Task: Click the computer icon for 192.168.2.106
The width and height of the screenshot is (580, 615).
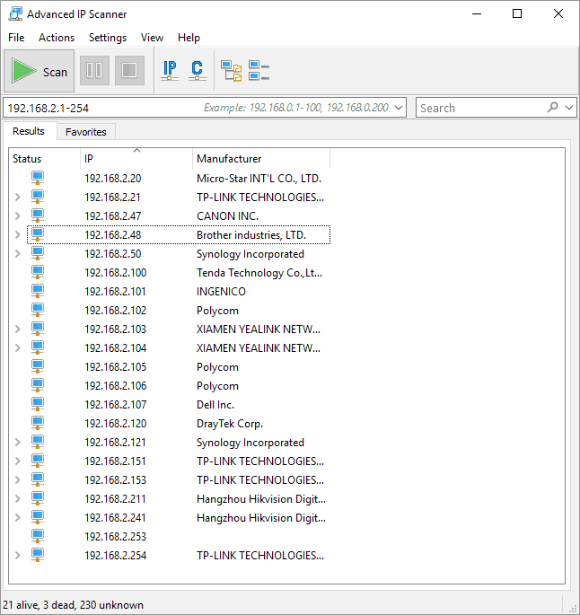Action: pos(38,385)
